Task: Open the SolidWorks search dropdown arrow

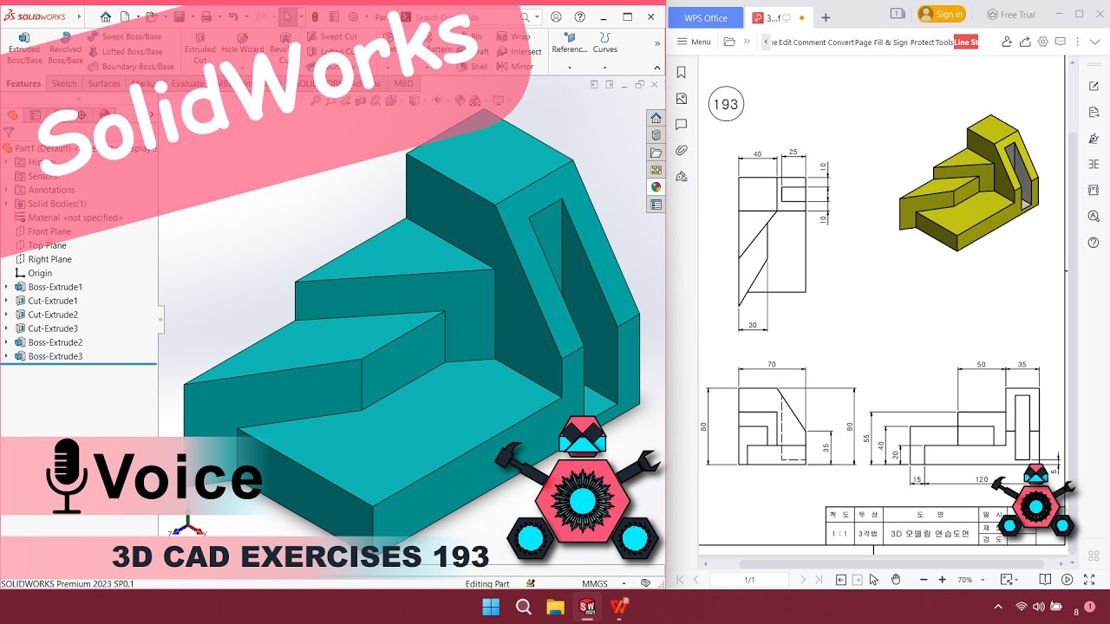Action: tap(538, 16)
